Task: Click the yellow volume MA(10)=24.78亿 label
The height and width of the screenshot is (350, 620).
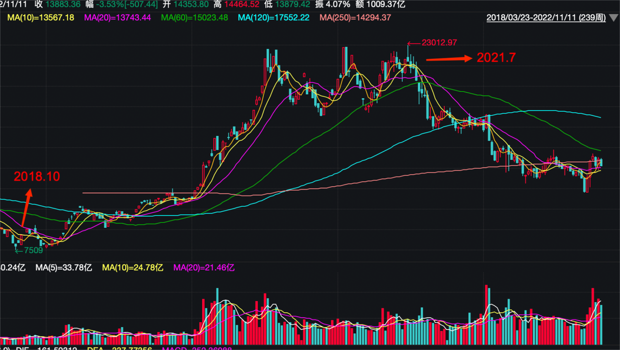Action: pyautogui.click(x=132, y=268)
